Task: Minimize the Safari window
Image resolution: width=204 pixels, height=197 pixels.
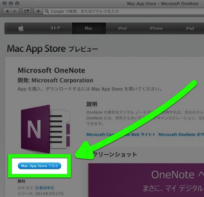Action: tap(11, 3)
